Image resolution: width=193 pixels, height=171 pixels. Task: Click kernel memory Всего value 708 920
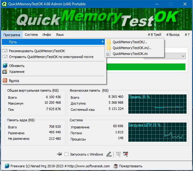pyautogui.click(x=55, y=127)
